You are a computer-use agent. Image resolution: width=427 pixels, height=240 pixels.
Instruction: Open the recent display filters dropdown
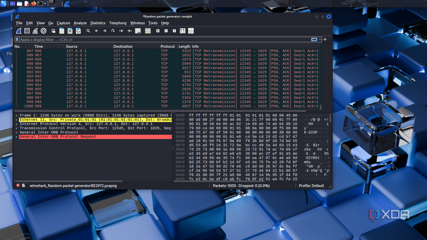coord(320,40)
